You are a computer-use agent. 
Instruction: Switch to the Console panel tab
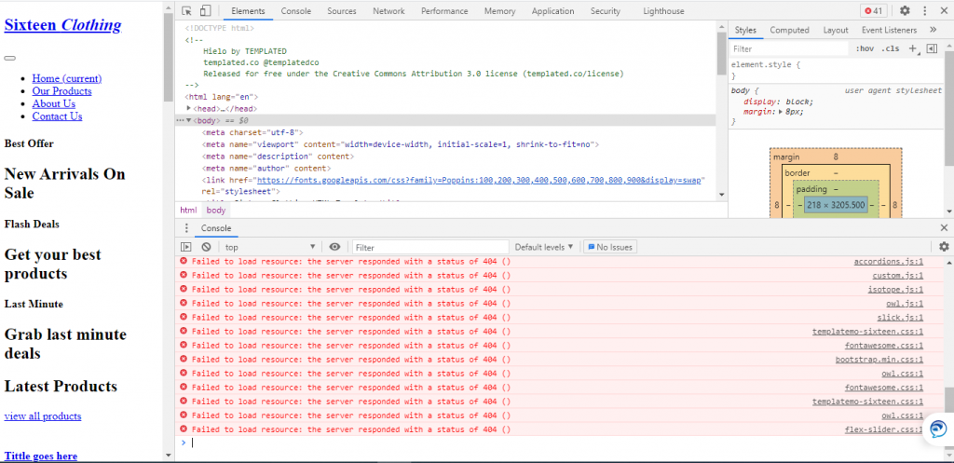point(295,11)
